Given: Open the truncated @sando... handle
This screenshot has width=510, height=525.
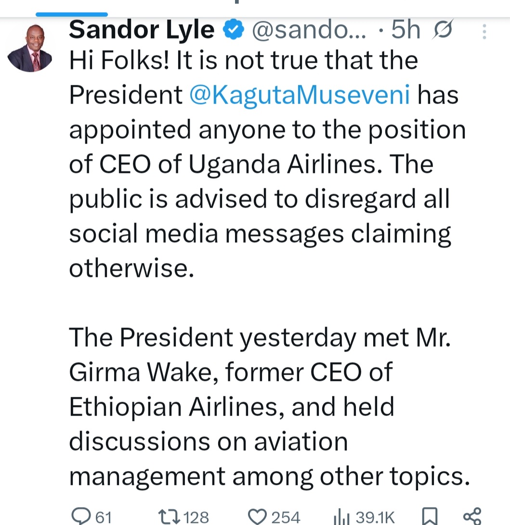Looking at the screenshot, I should click(309, 31).
